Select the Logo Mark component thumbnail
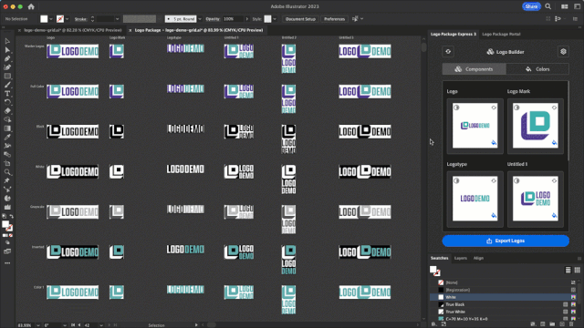The height and width of the screenshot is (328, 584). [536, 126]
